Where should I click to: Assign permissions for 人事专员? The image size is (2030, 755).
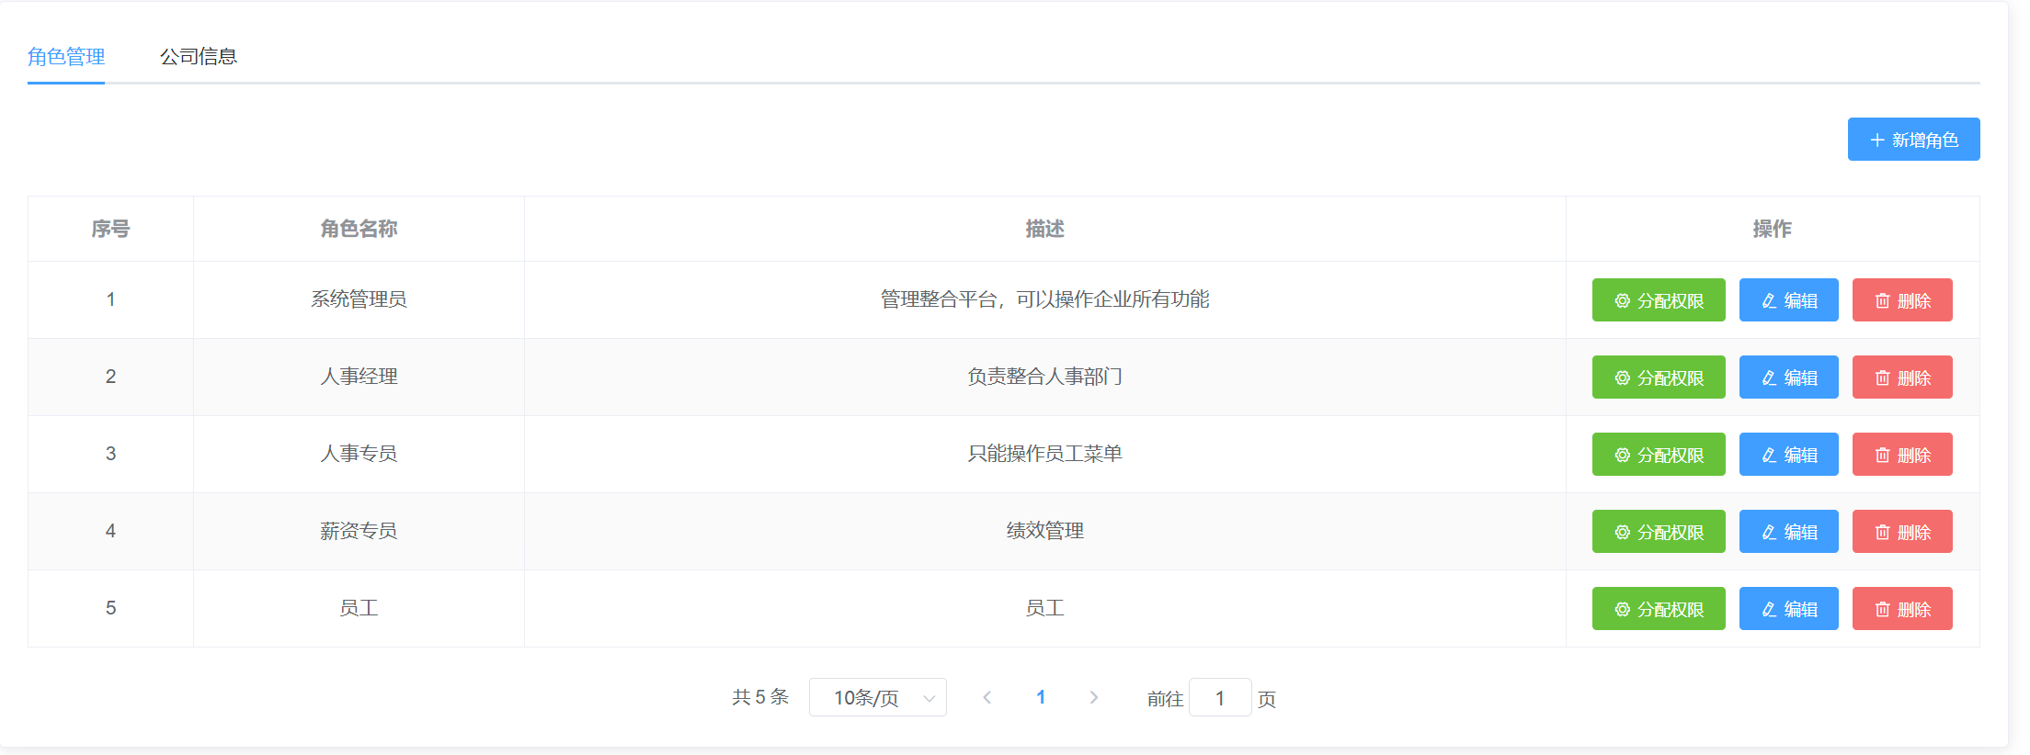1659,455
